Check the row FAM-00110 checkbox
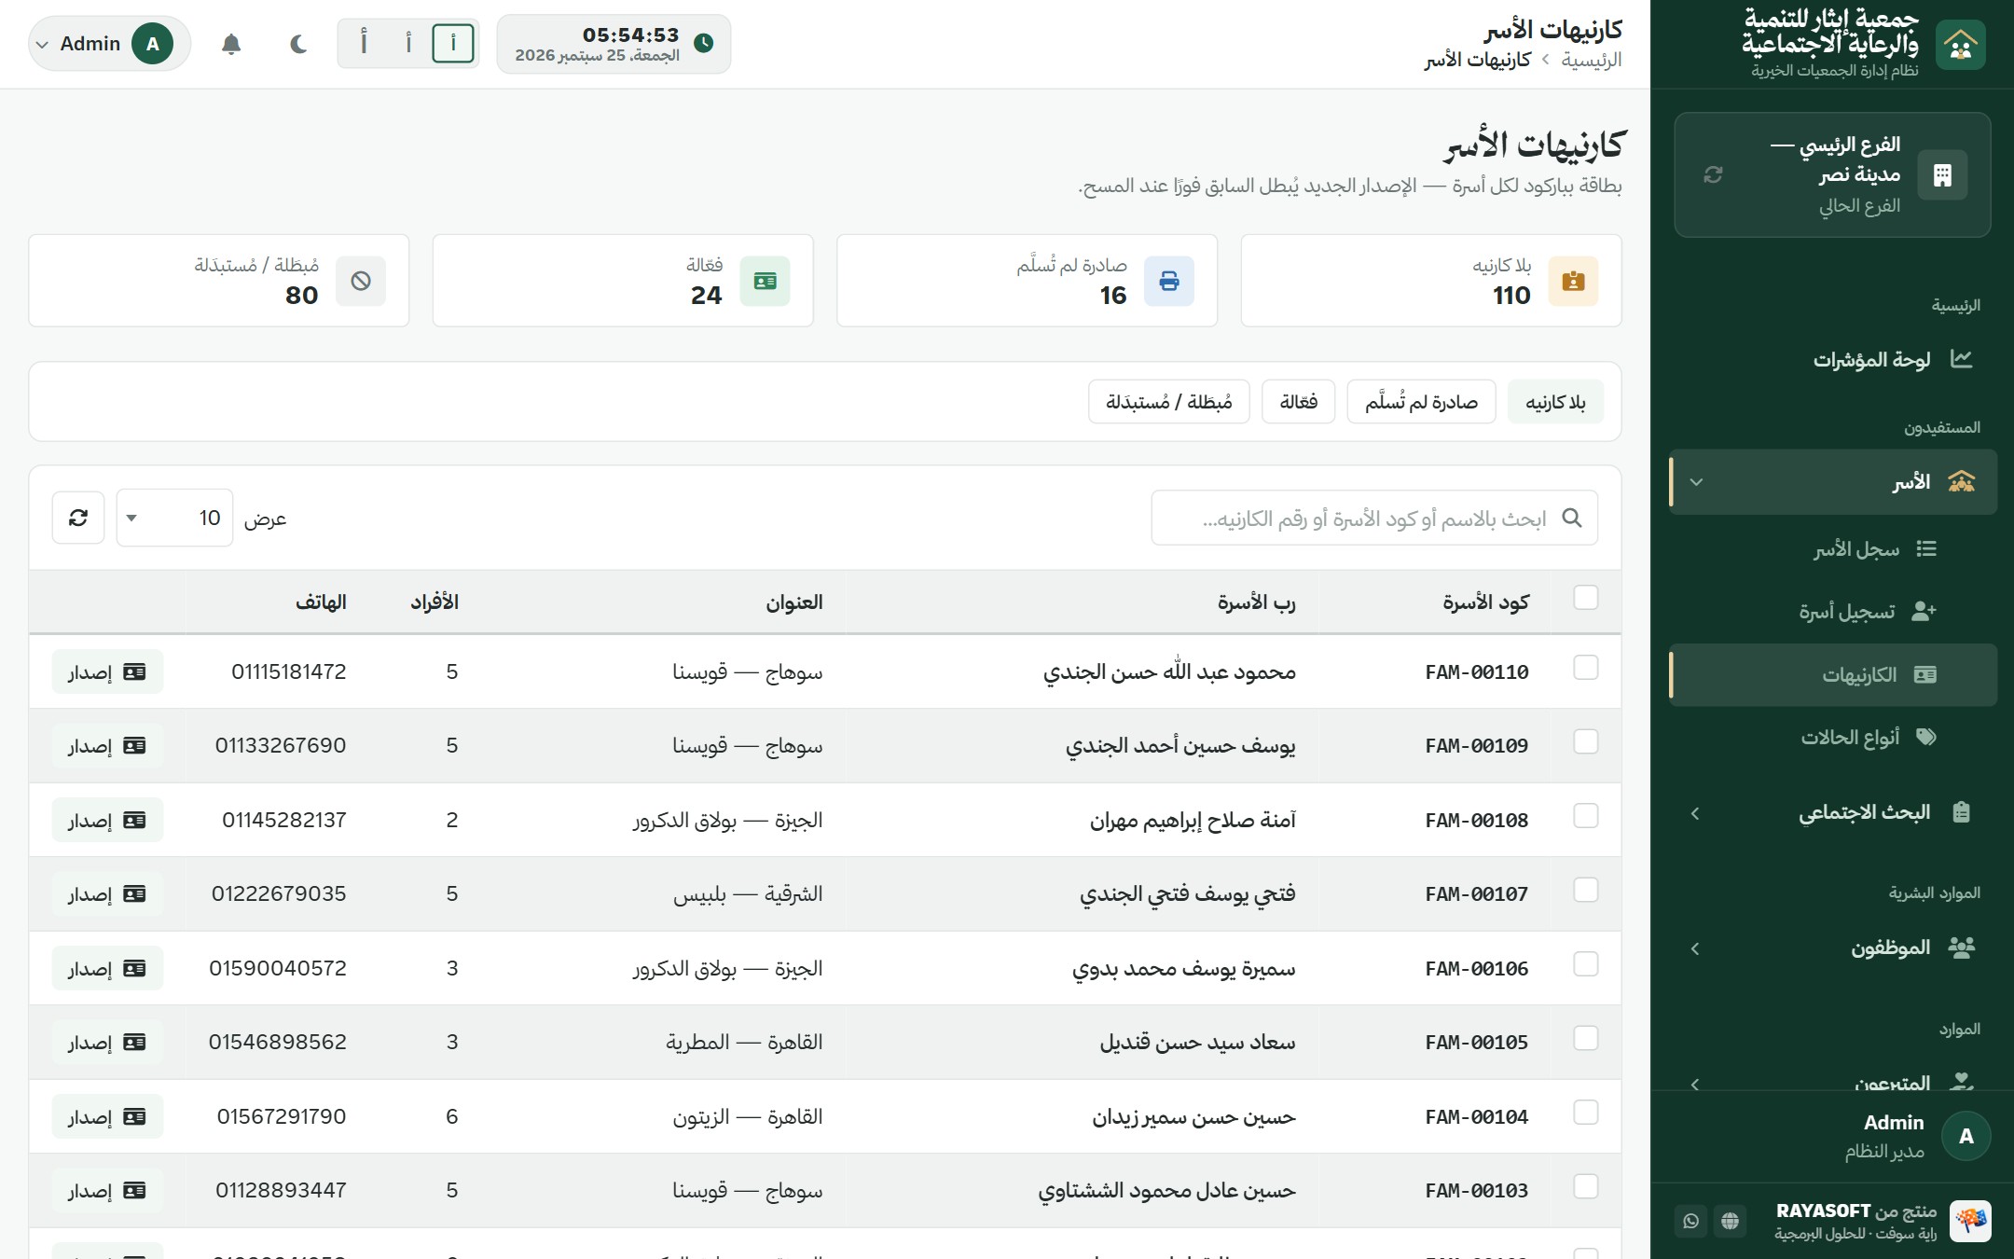The width and height of the screenshot is (2014, 1259). [1586, 668]
